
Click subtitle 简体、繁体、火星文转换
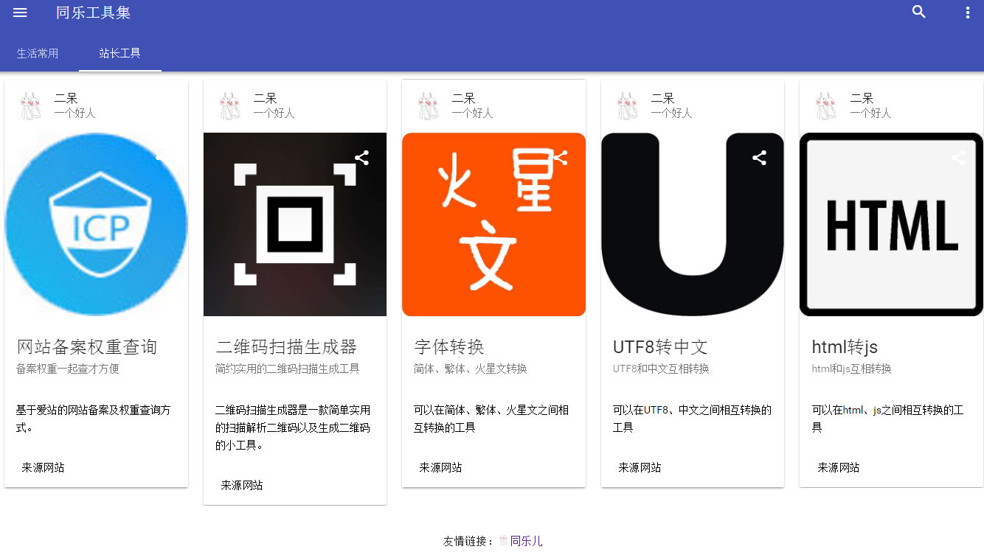point(471,369)
